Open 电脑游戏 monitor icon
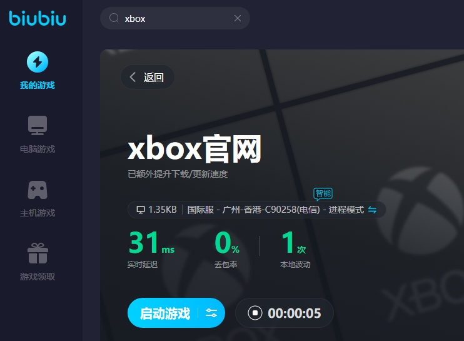This screenshot has width=464, height=341. [38, 125]
